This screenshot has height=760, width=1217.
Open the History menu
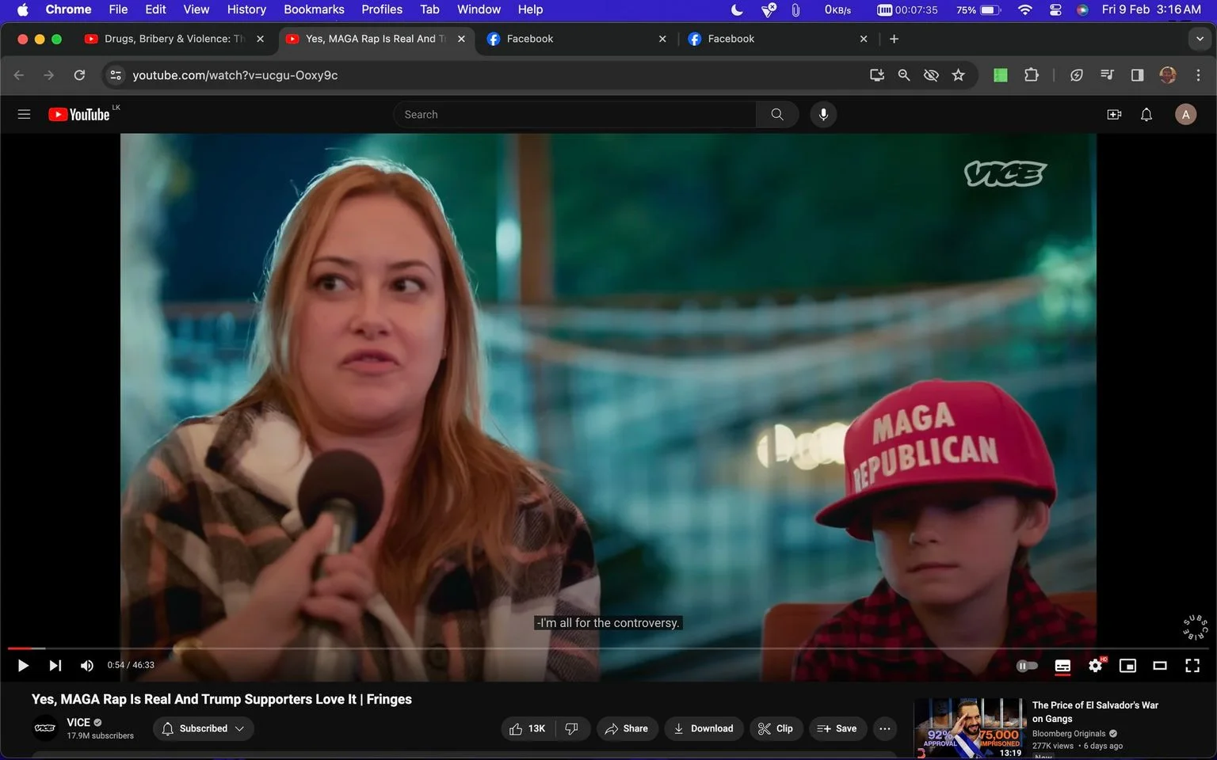(x=246, y=9)
